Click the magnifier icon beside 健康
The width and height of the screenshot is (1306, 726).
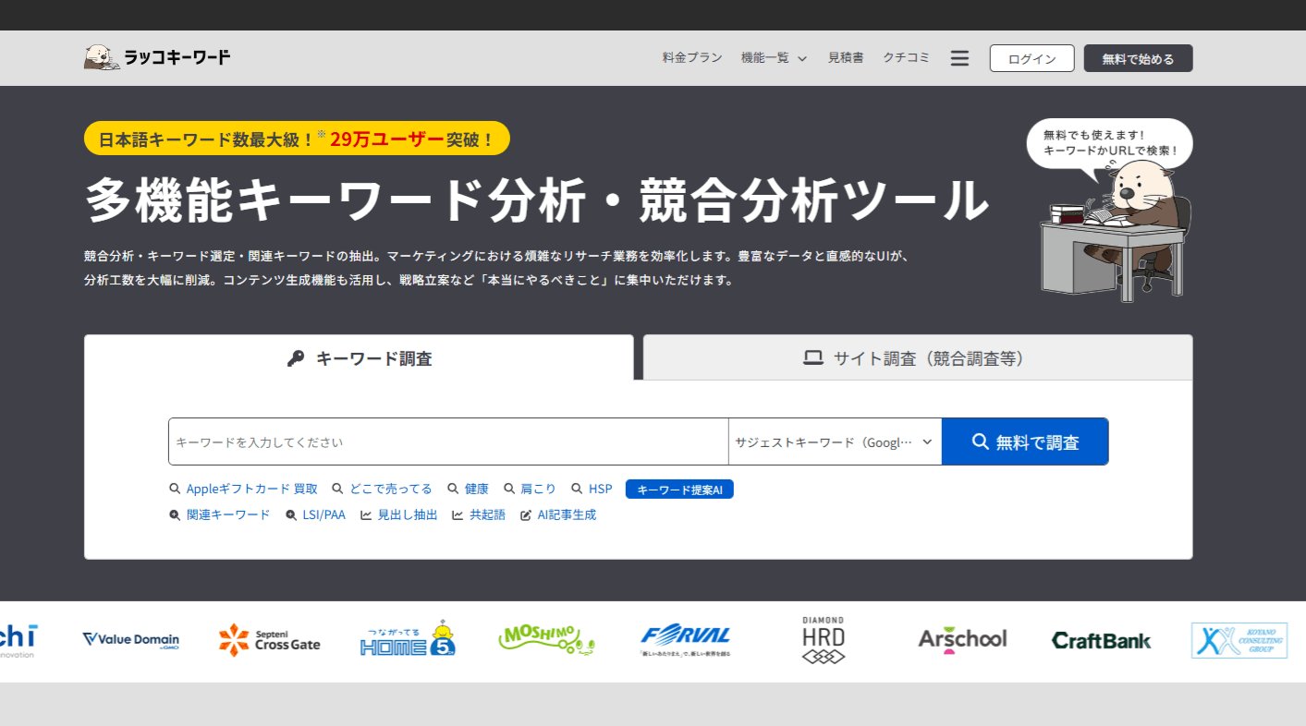tap(453, 489)
